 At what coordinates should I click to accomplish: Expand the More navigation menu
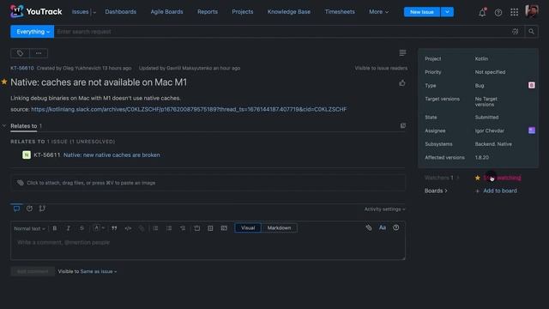[378, 12]
